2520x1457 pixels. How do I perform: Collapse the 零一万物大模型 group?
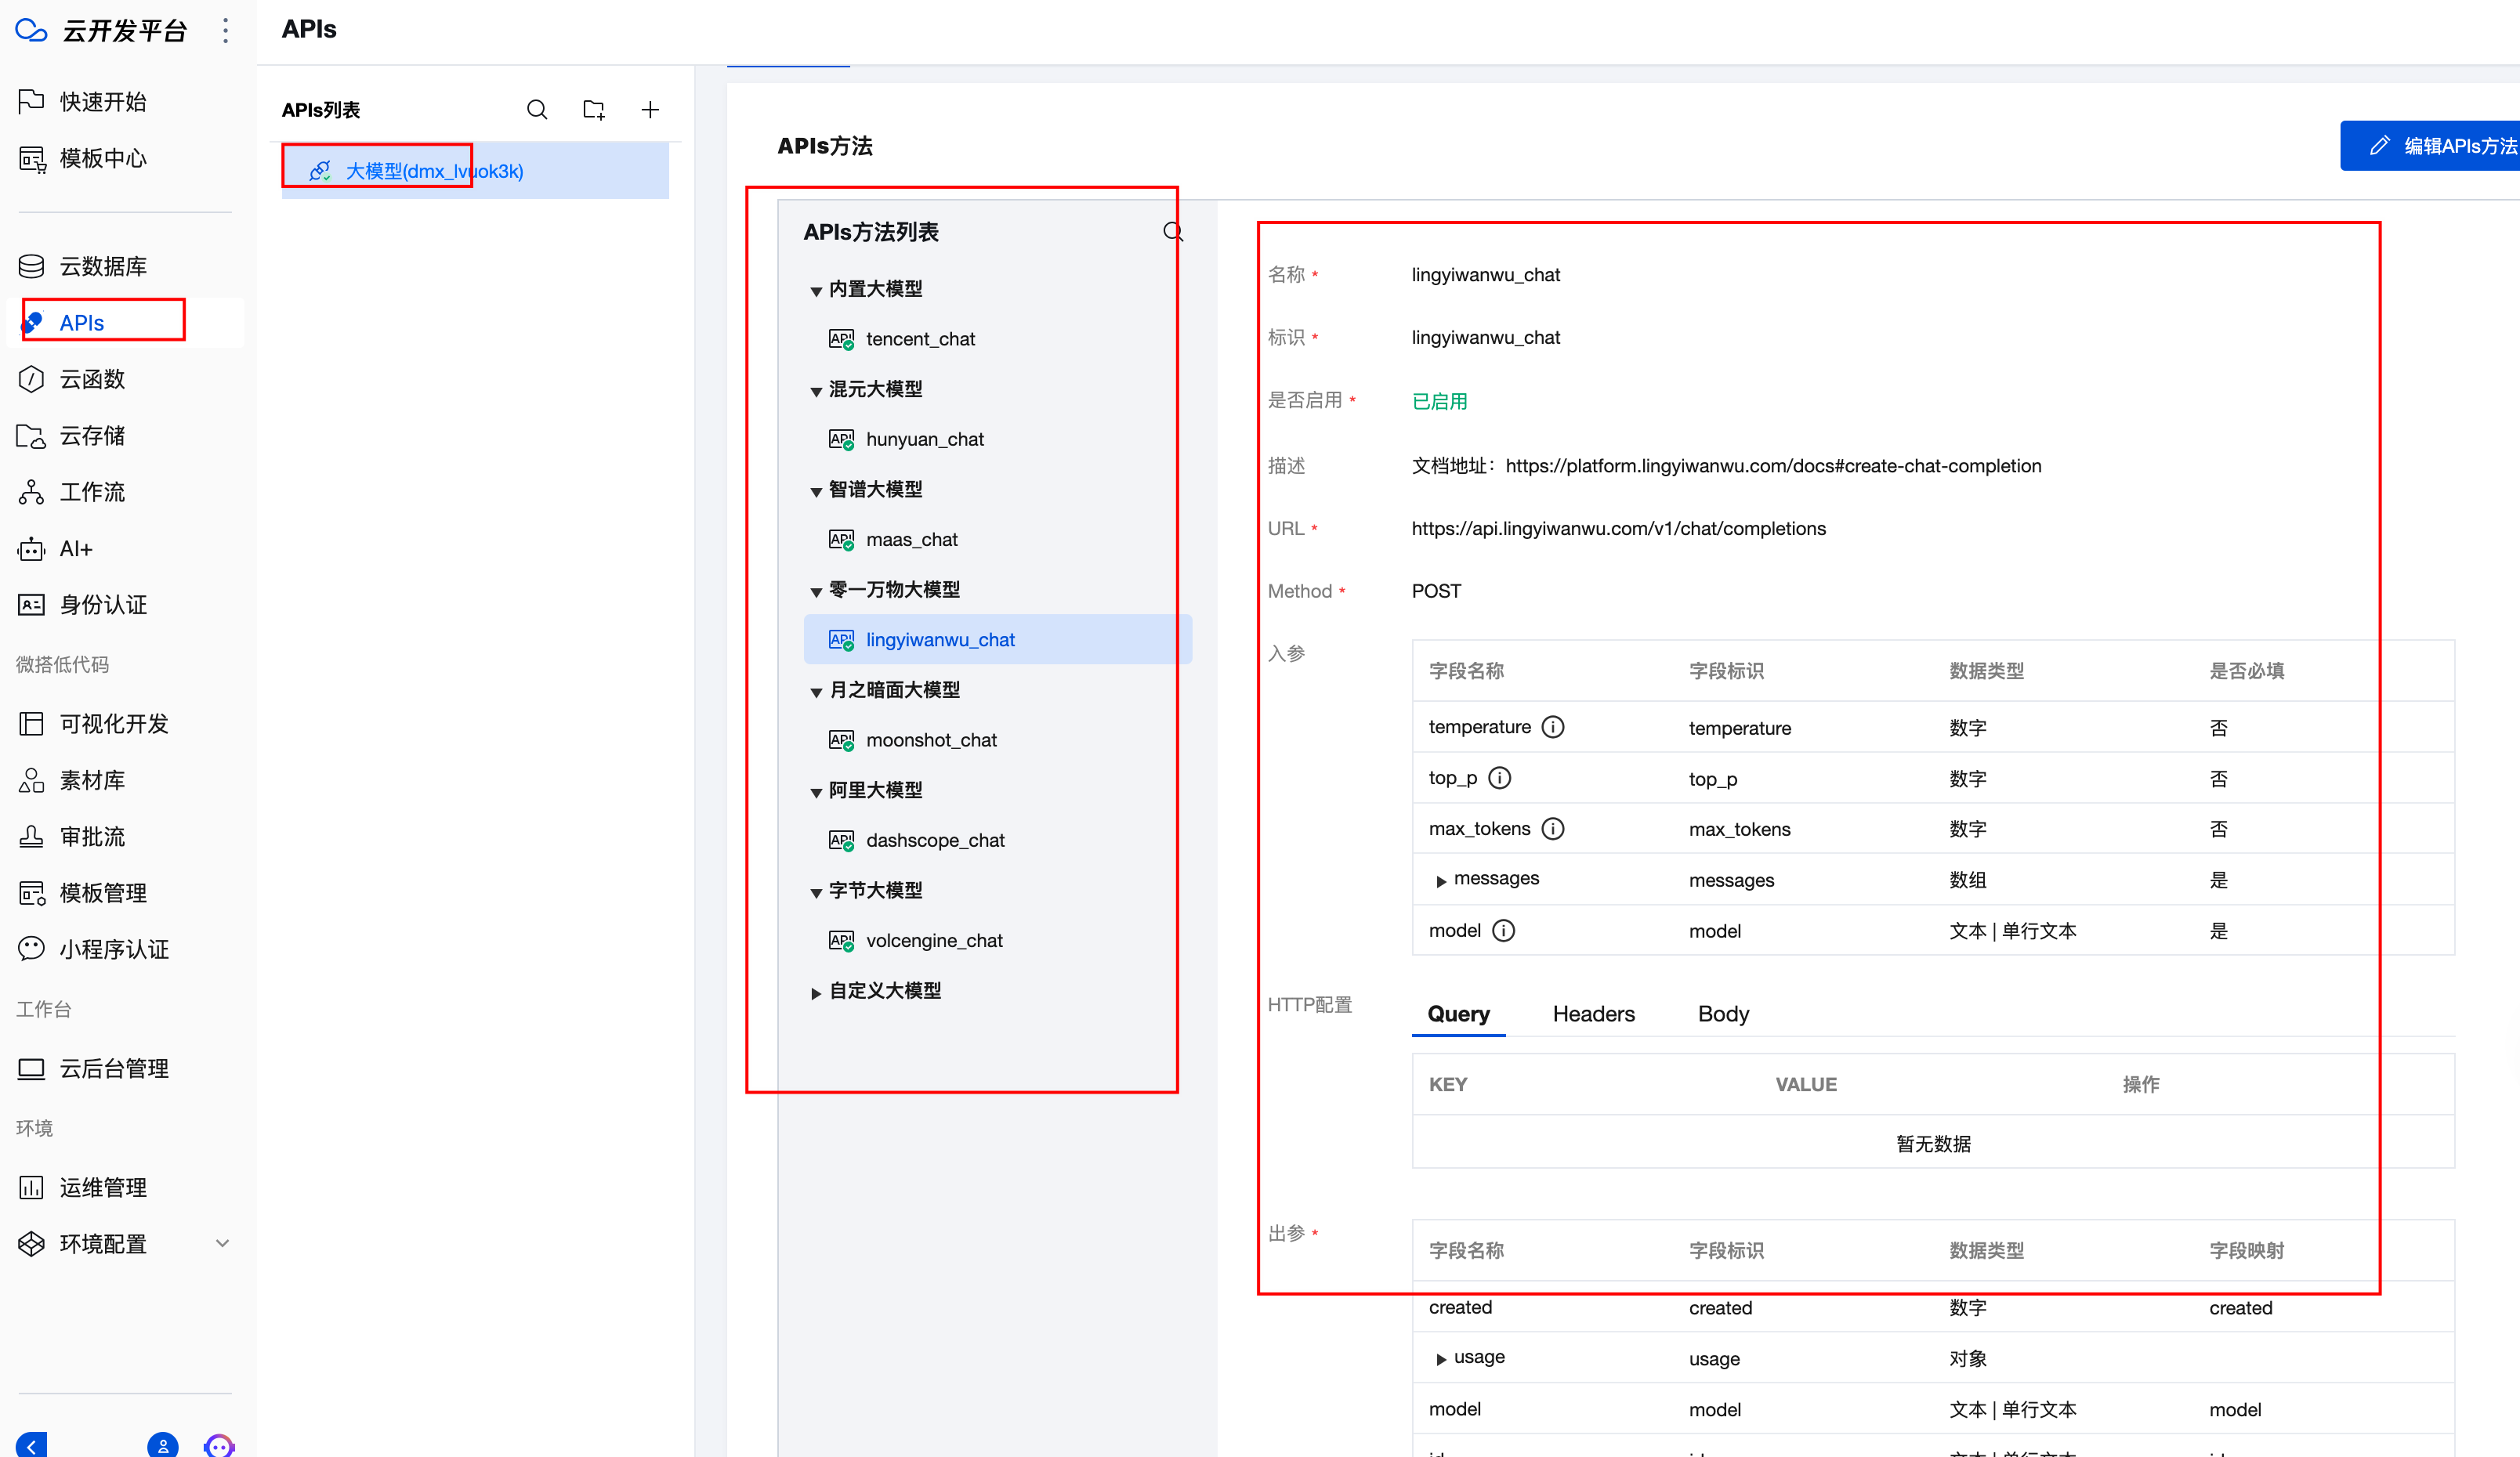[x=816, y=592]
